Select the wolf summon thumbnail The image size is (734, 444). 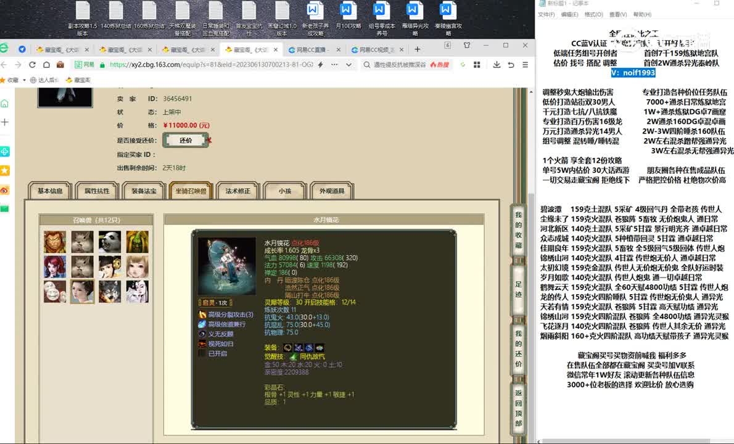tap(110, 292)
